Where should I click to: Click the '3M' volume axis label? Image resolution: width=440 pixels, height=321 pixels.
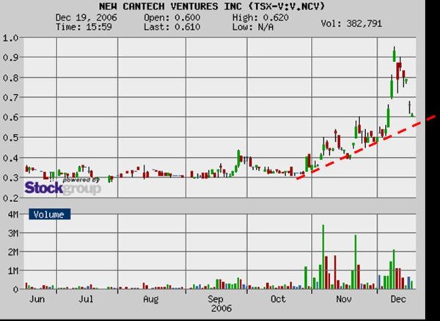click(13, 233)
